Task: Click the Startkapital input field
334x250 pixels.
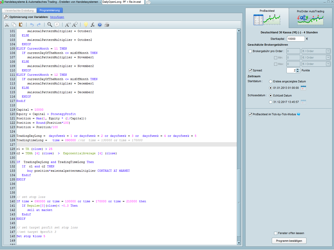Action: (296, 39)
